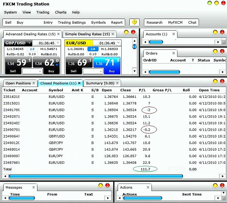The image size is (227, 203).
Task: Close the Orders tab
Action: [174, 53]
